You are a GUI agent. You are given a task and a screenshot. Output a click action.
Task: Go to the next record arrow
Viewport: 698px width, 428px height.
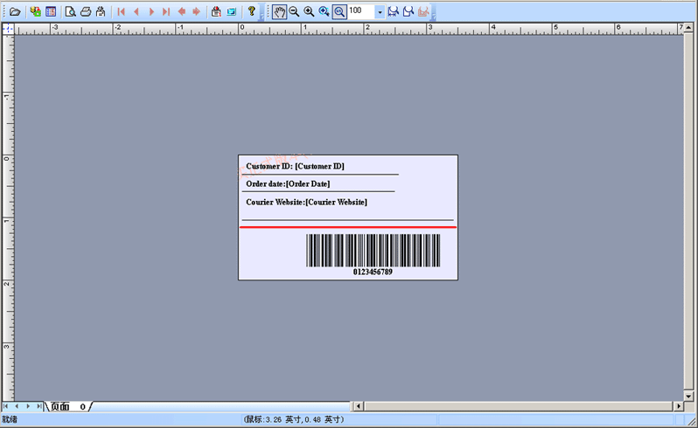coord(151,11)
